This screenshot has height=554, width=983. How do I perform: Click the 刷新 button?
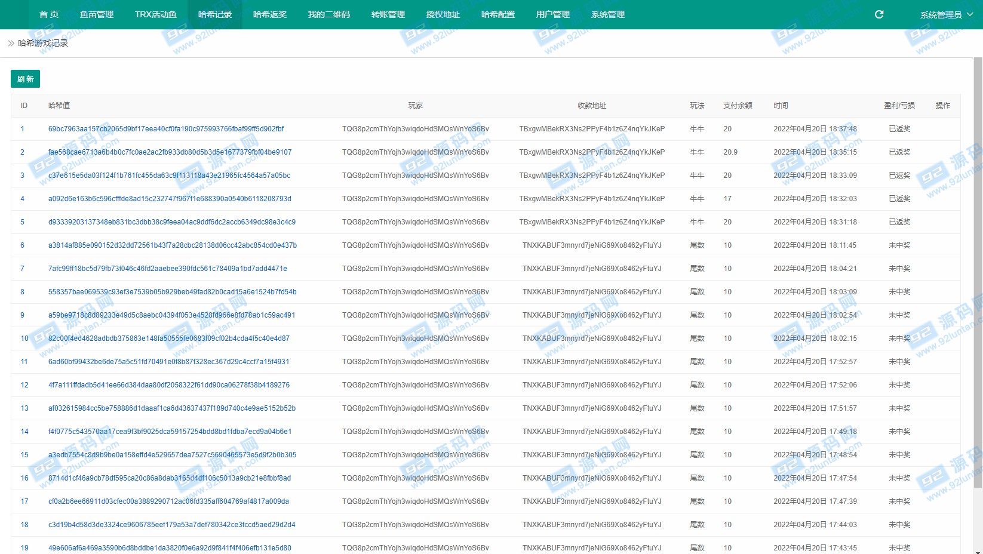click(x=25, y=79)
